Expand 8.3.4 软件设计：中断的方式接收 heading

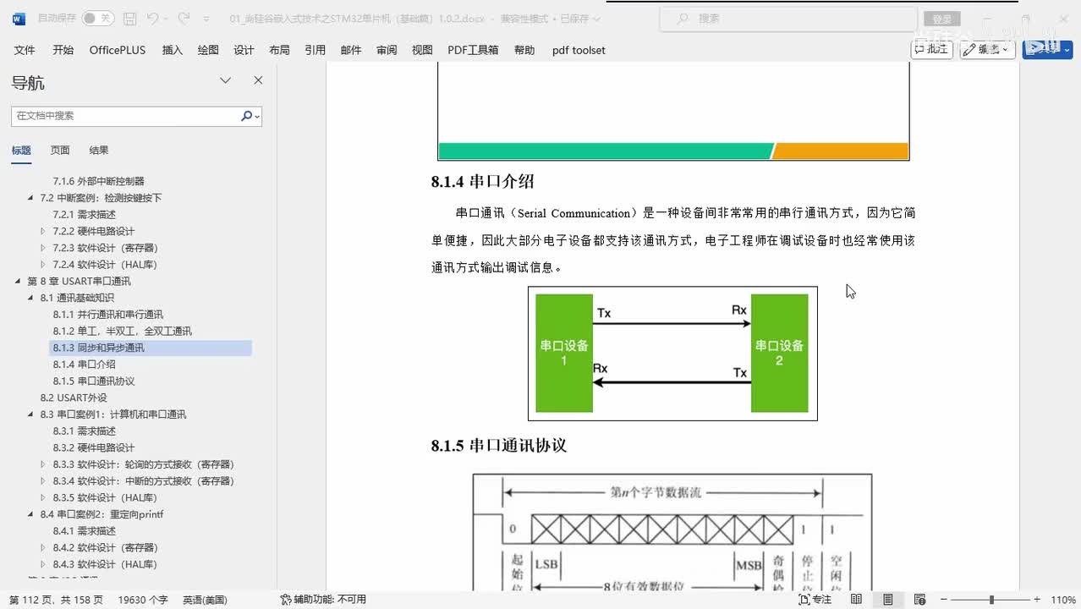pos(43,481)
